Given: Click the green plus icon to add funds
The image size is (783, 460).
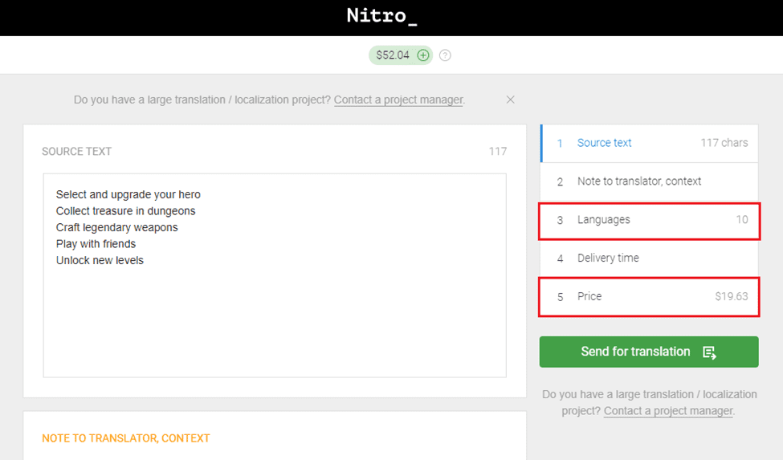Looking at the screenshot, I should [x=422, y=55].
